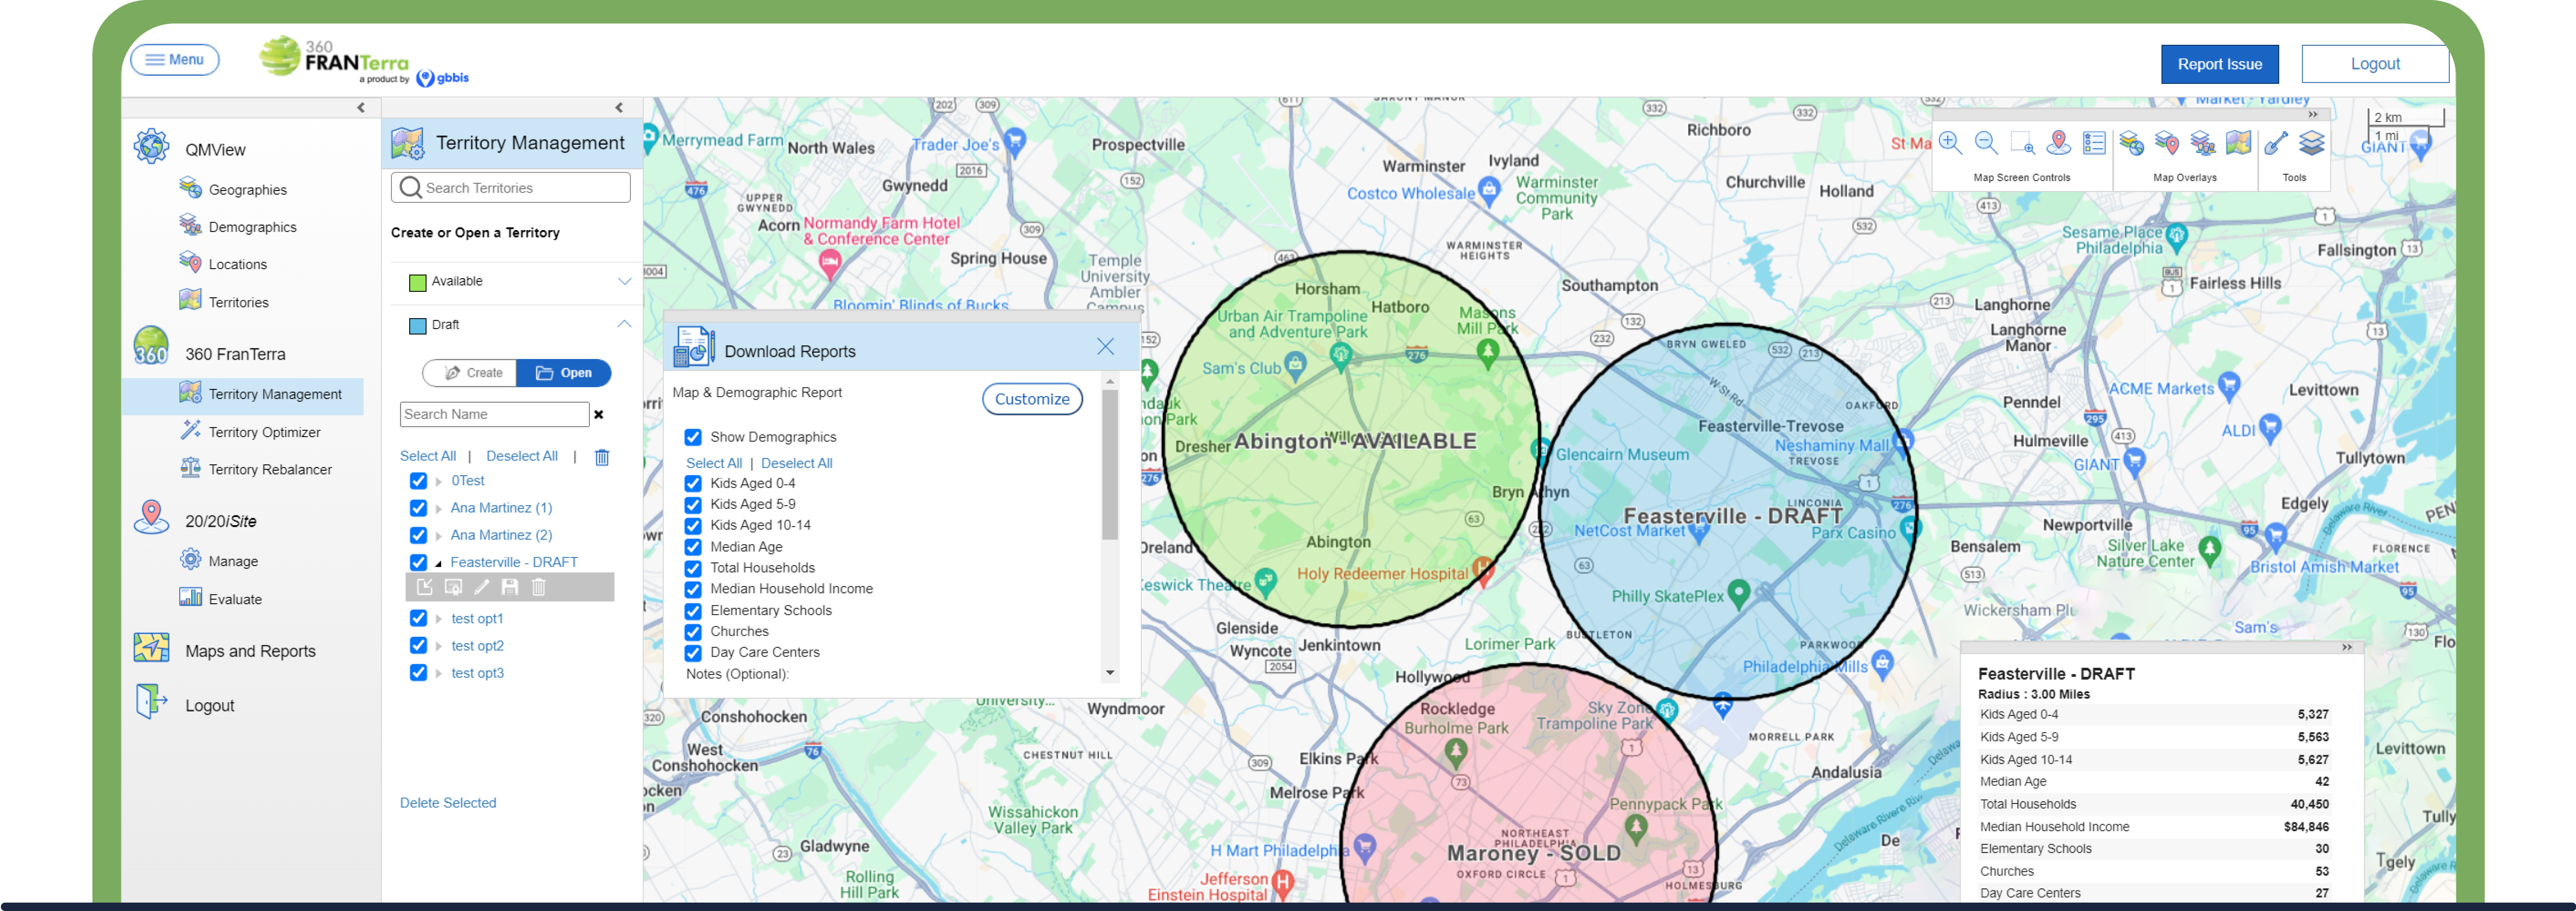Click the trash icon under Feasterville - DRAFT
Screen dimensions: 2576x911
538,587
